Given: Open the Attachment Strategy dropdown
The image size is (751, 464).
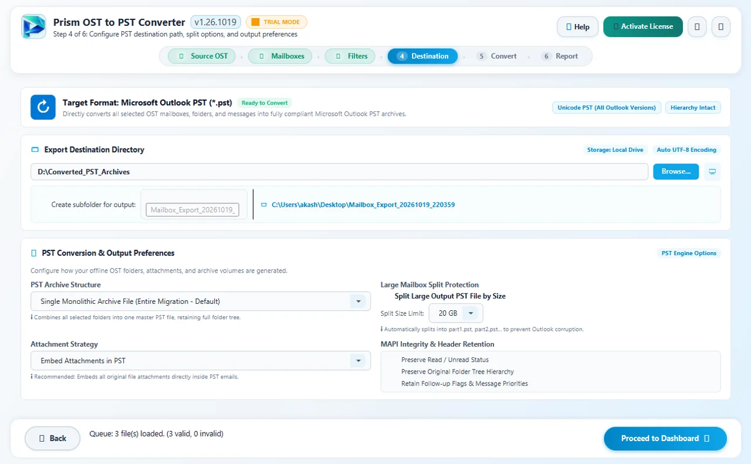Looking at the screenshot, I should (x=201, y=361).
